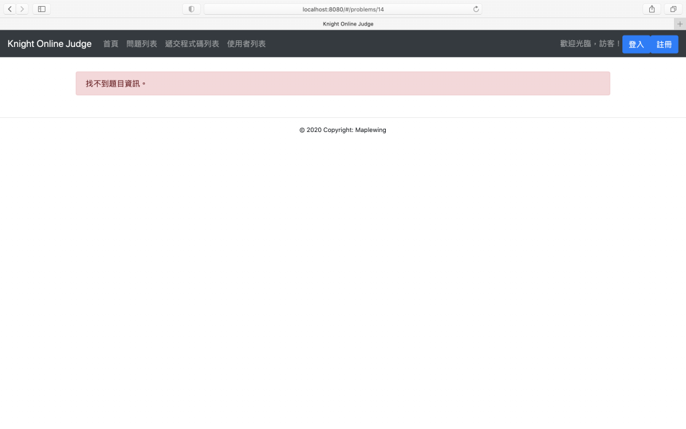Open the 使用者列表 page
Viewport: 686px width, 429px height.
pyautogui.click(x=247, y=44)
